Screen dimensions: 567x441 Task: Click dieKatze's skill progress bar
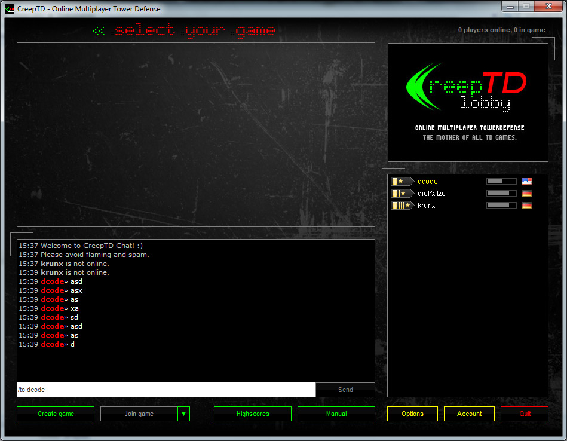pos(501,193)
